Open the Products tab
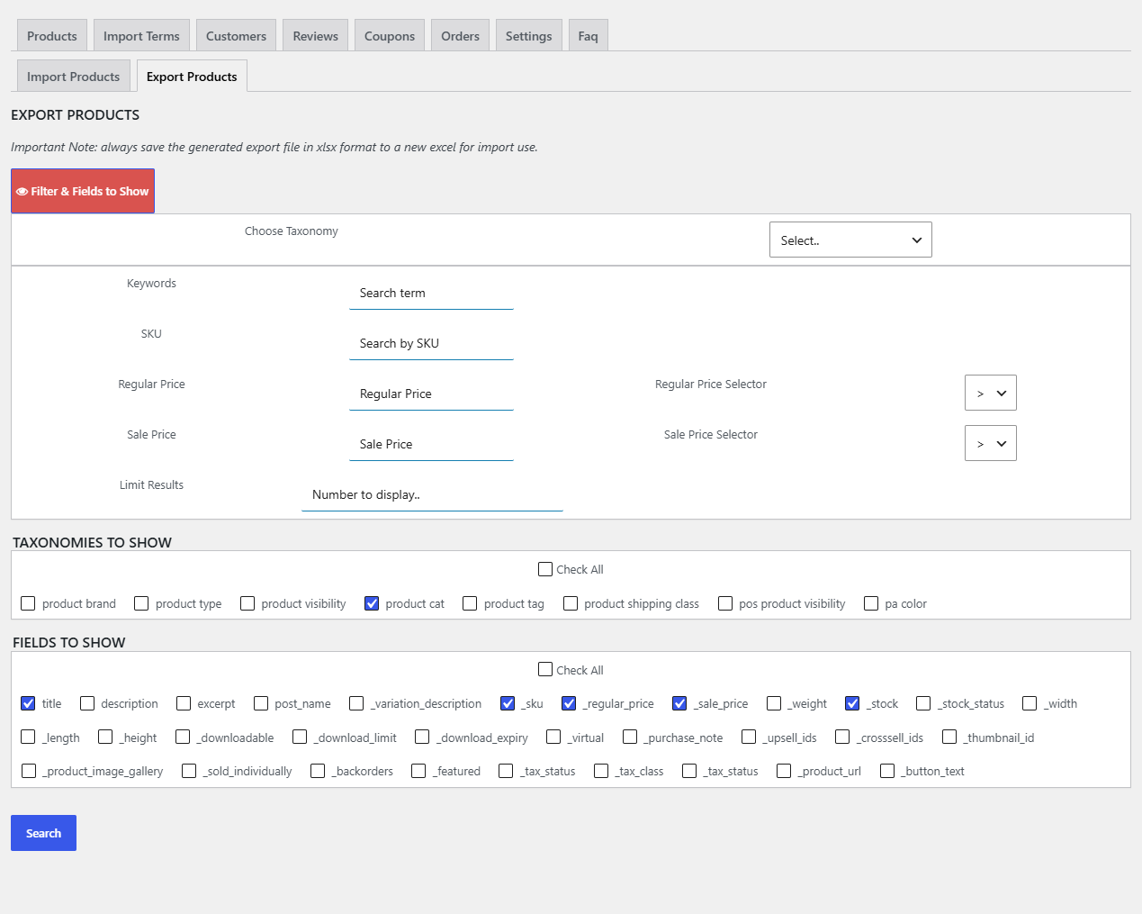Screen dimensions: 1142x914 [x=52, y=36]
